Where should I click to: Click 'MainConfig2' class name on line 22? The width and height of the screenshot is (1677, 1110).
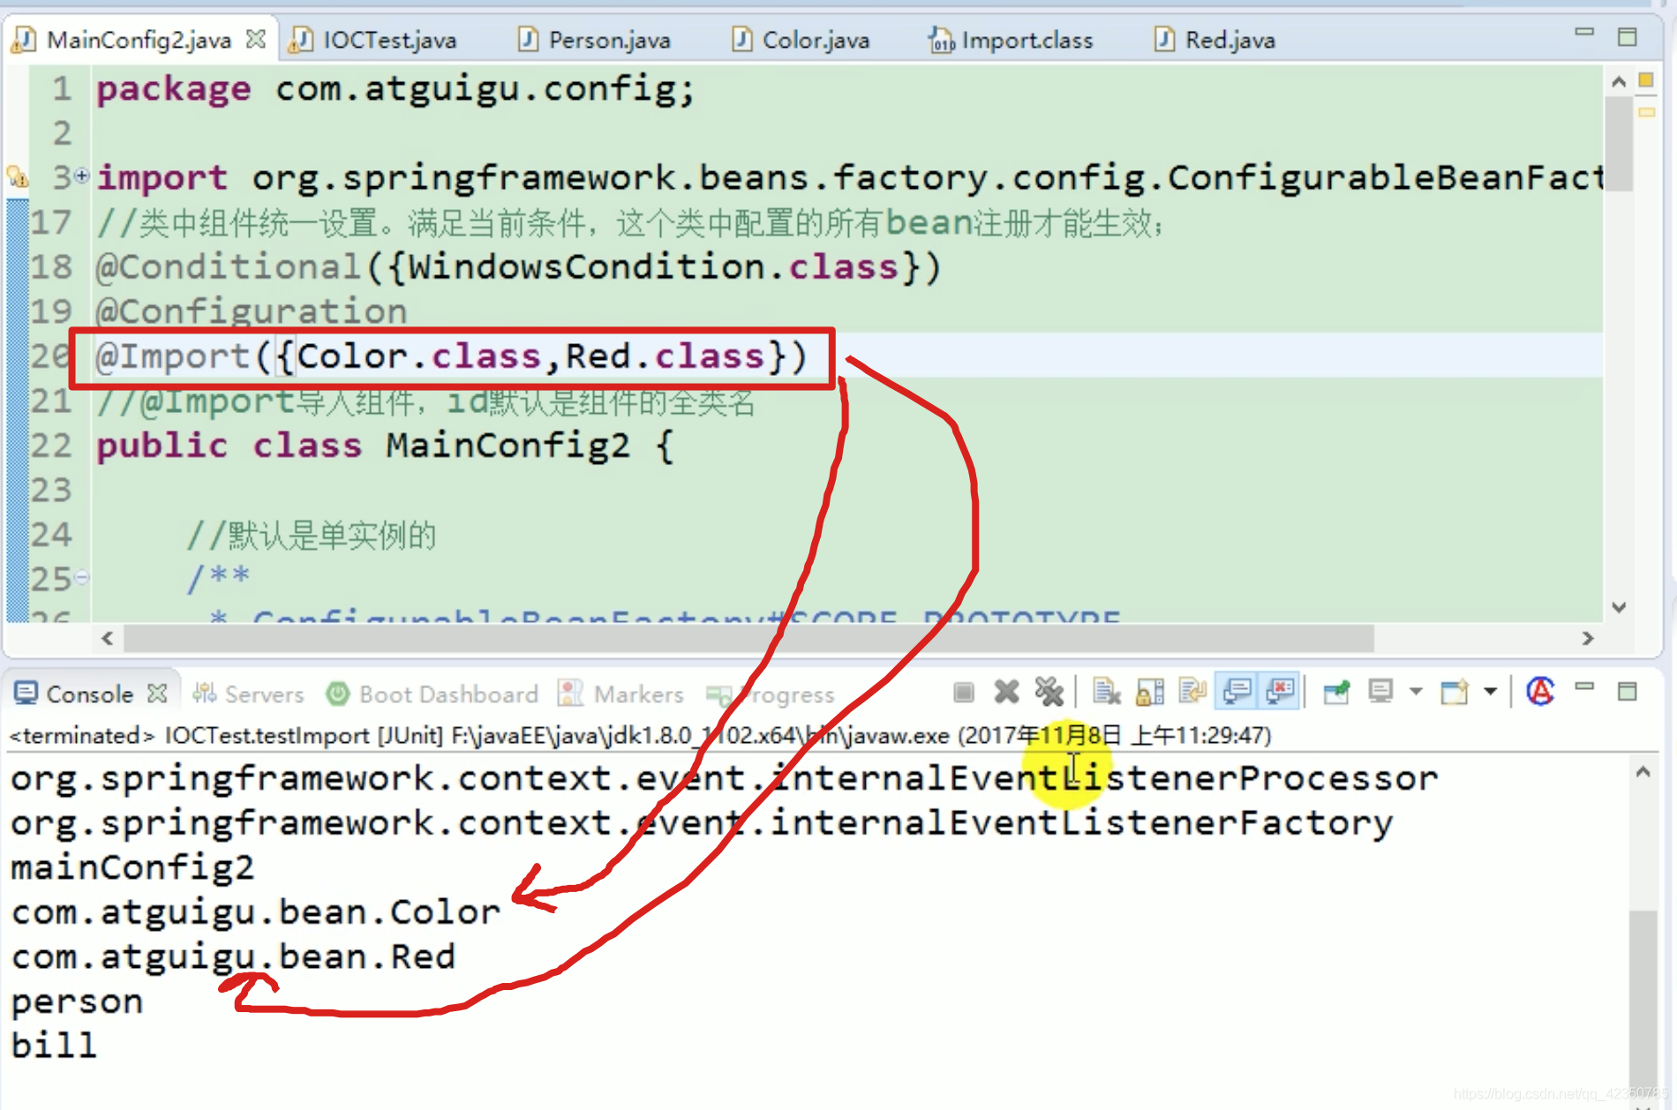tap(508, 445)
